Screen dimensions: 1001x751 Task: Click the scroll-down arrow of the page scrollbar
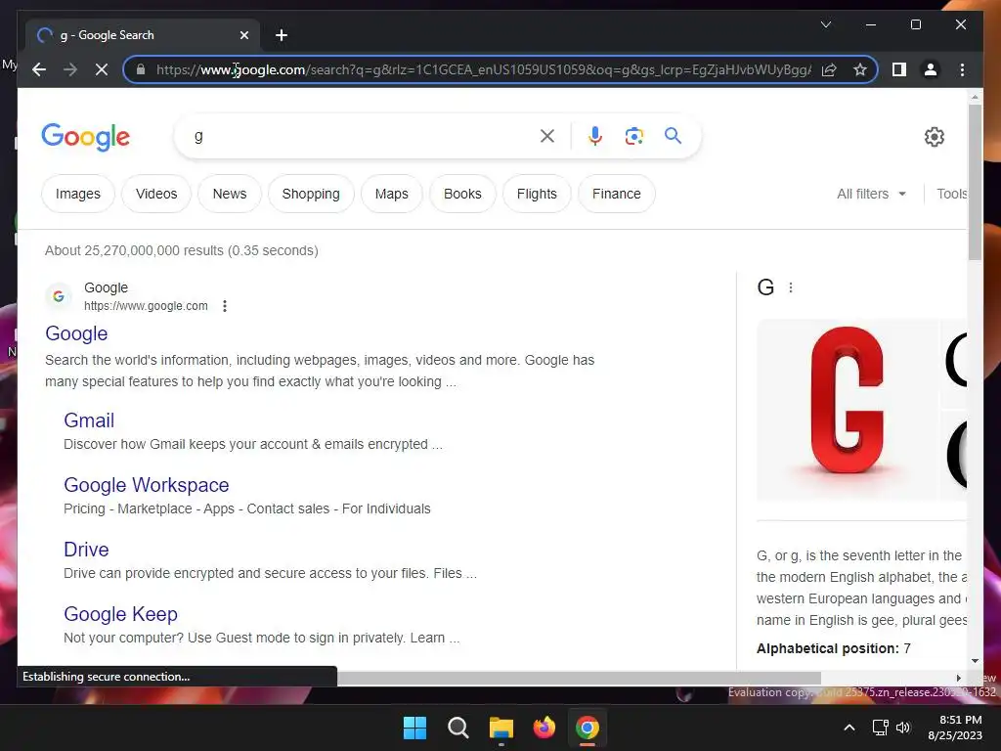[x=975, y=660]
